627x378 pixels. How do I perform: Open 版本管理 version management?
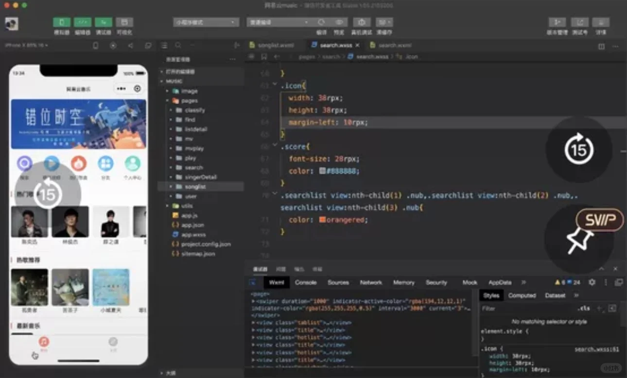click(557, 22)
